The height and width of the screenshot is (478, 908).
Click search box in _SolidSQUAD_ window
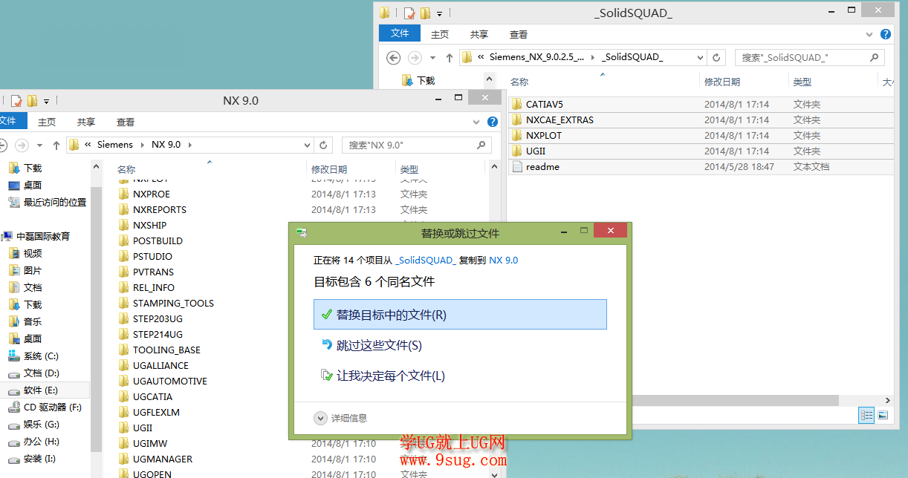point(809,57)
